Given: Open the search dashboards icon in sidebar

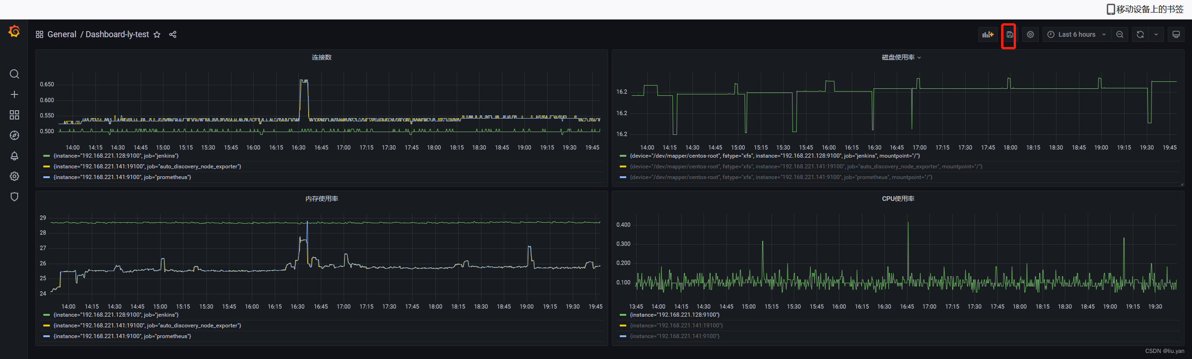Looking at the screenshot, I should point(14,74).
